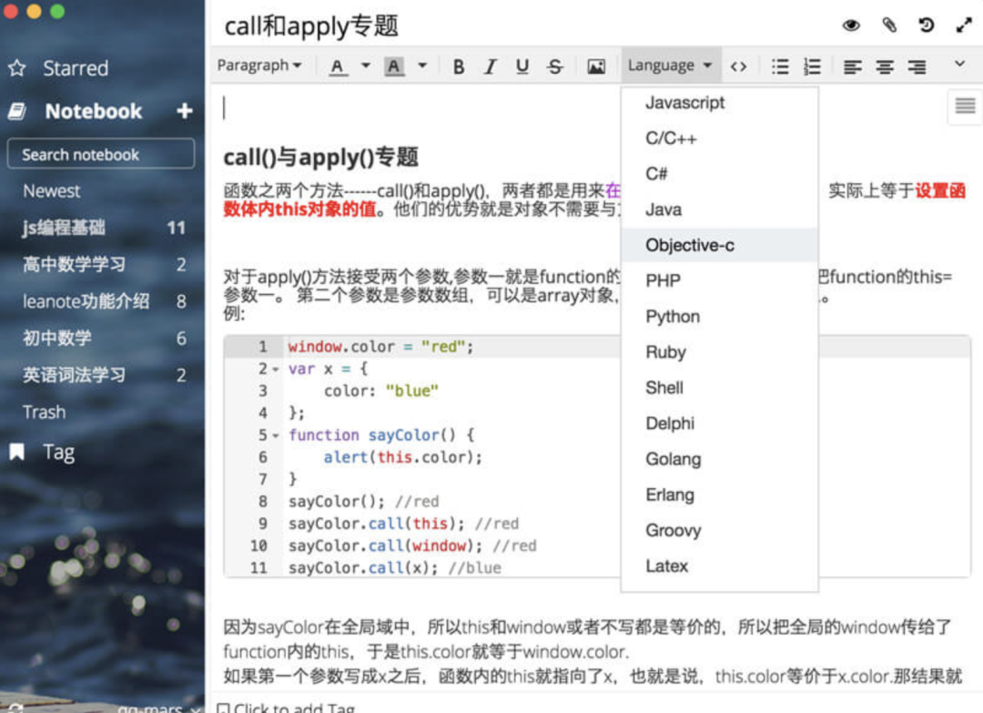Toggle strikethrough formatting

point(555,66)
